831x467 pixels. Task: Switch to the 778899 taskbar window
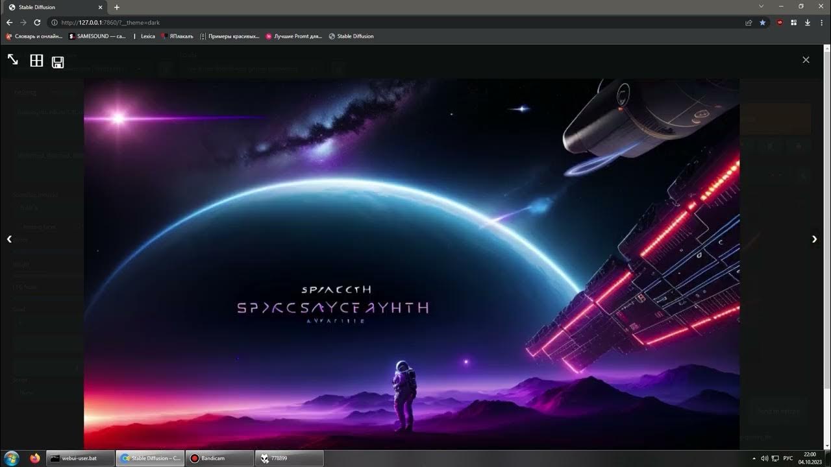[x=289, y=459]
